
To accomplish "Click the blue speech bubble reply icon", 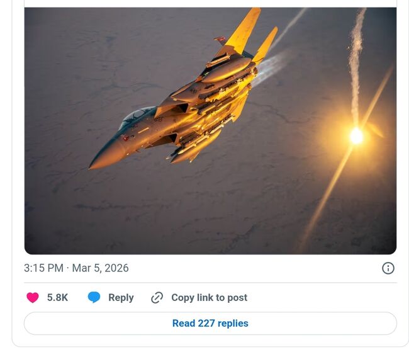I will 94,297.
